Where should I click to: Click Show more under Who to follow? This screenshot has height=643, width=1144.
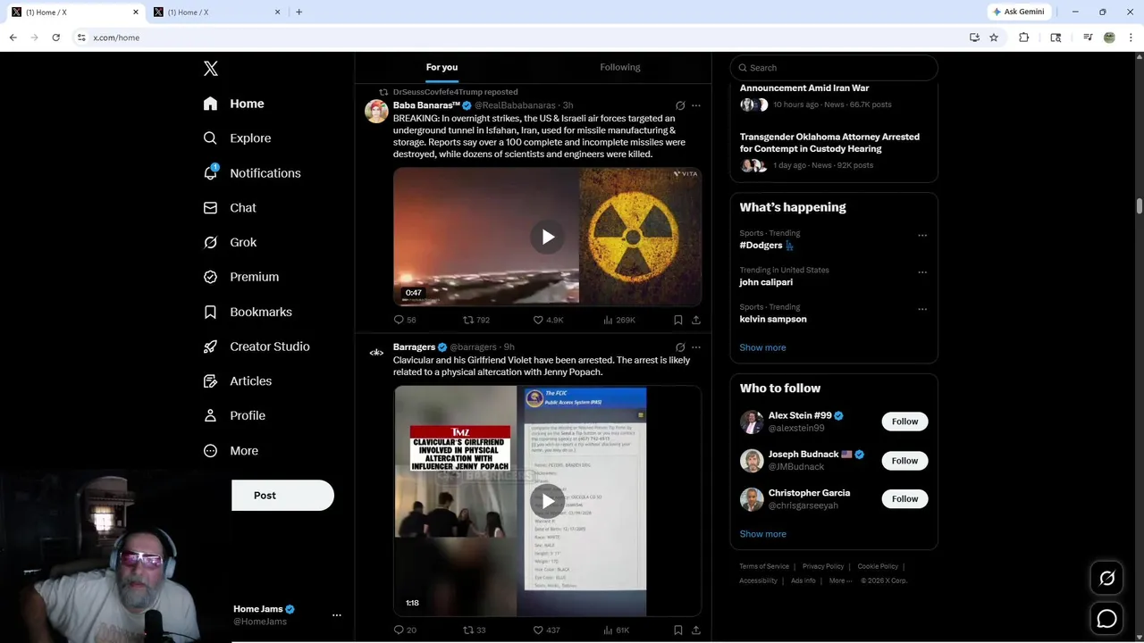pyautogui.click(x=762, y=534)
